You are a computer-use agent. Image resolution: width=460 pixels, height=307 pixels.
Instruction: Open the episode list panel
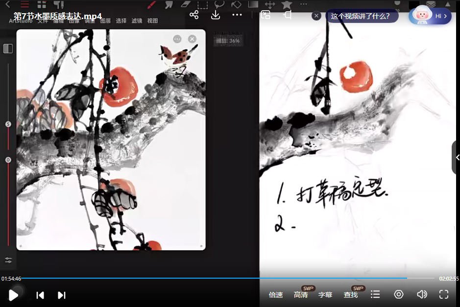[375, 294]
